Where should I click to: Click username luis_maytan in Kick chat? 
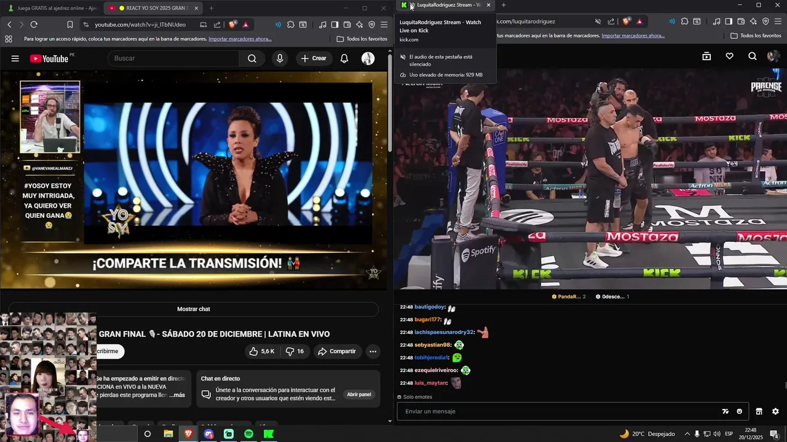[430, 383]
